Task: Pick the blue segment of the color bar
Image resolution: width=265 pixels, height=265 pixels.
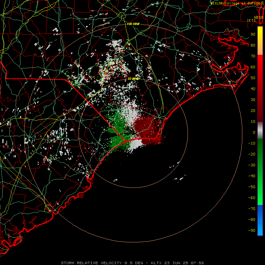Action: 260,220
